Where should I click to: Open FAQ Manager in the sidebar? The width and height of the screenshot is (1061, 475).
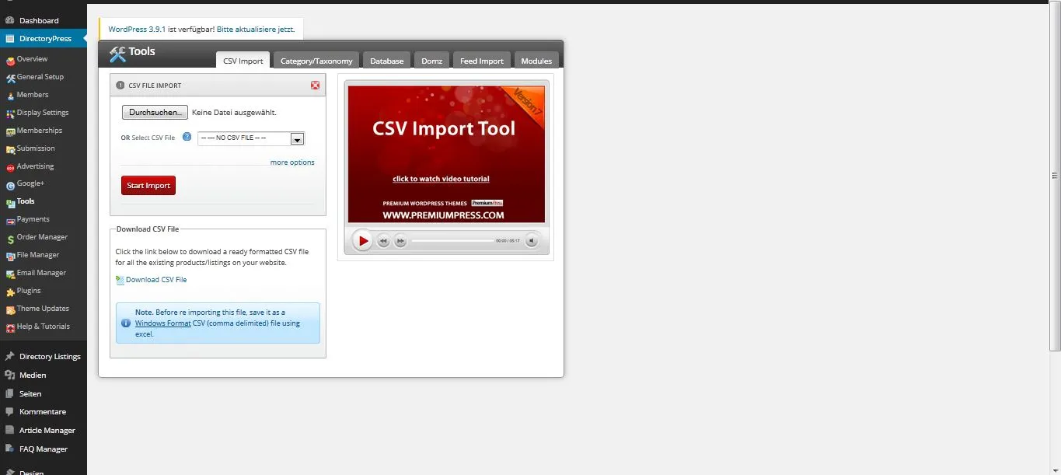tap(44, 449)
